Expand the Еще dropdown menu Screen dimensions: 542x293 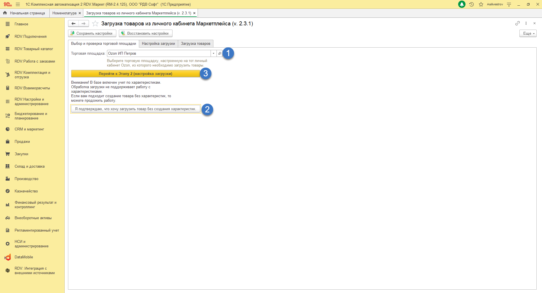pos(528,33)
